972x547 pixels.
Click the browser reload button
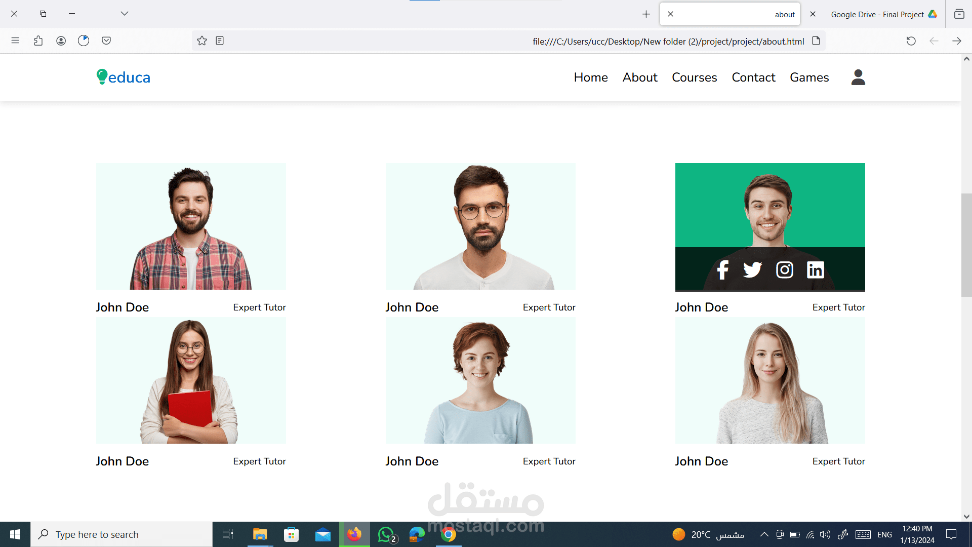pyautogui.click(x=911, y=41)
